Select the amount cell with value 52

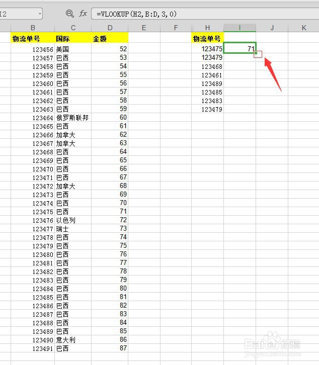(x=110, y=49)
